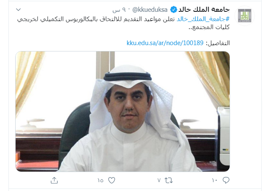The width and height of the screenshot is (263, 191).
Task: Like the tweet with the heart icon
Action: click(111, 180)
